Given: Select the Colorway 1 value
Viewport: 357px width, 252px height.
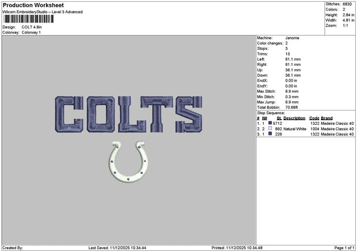Looking at the screenshot, I should pyautogui.click(x=31, y=33).
